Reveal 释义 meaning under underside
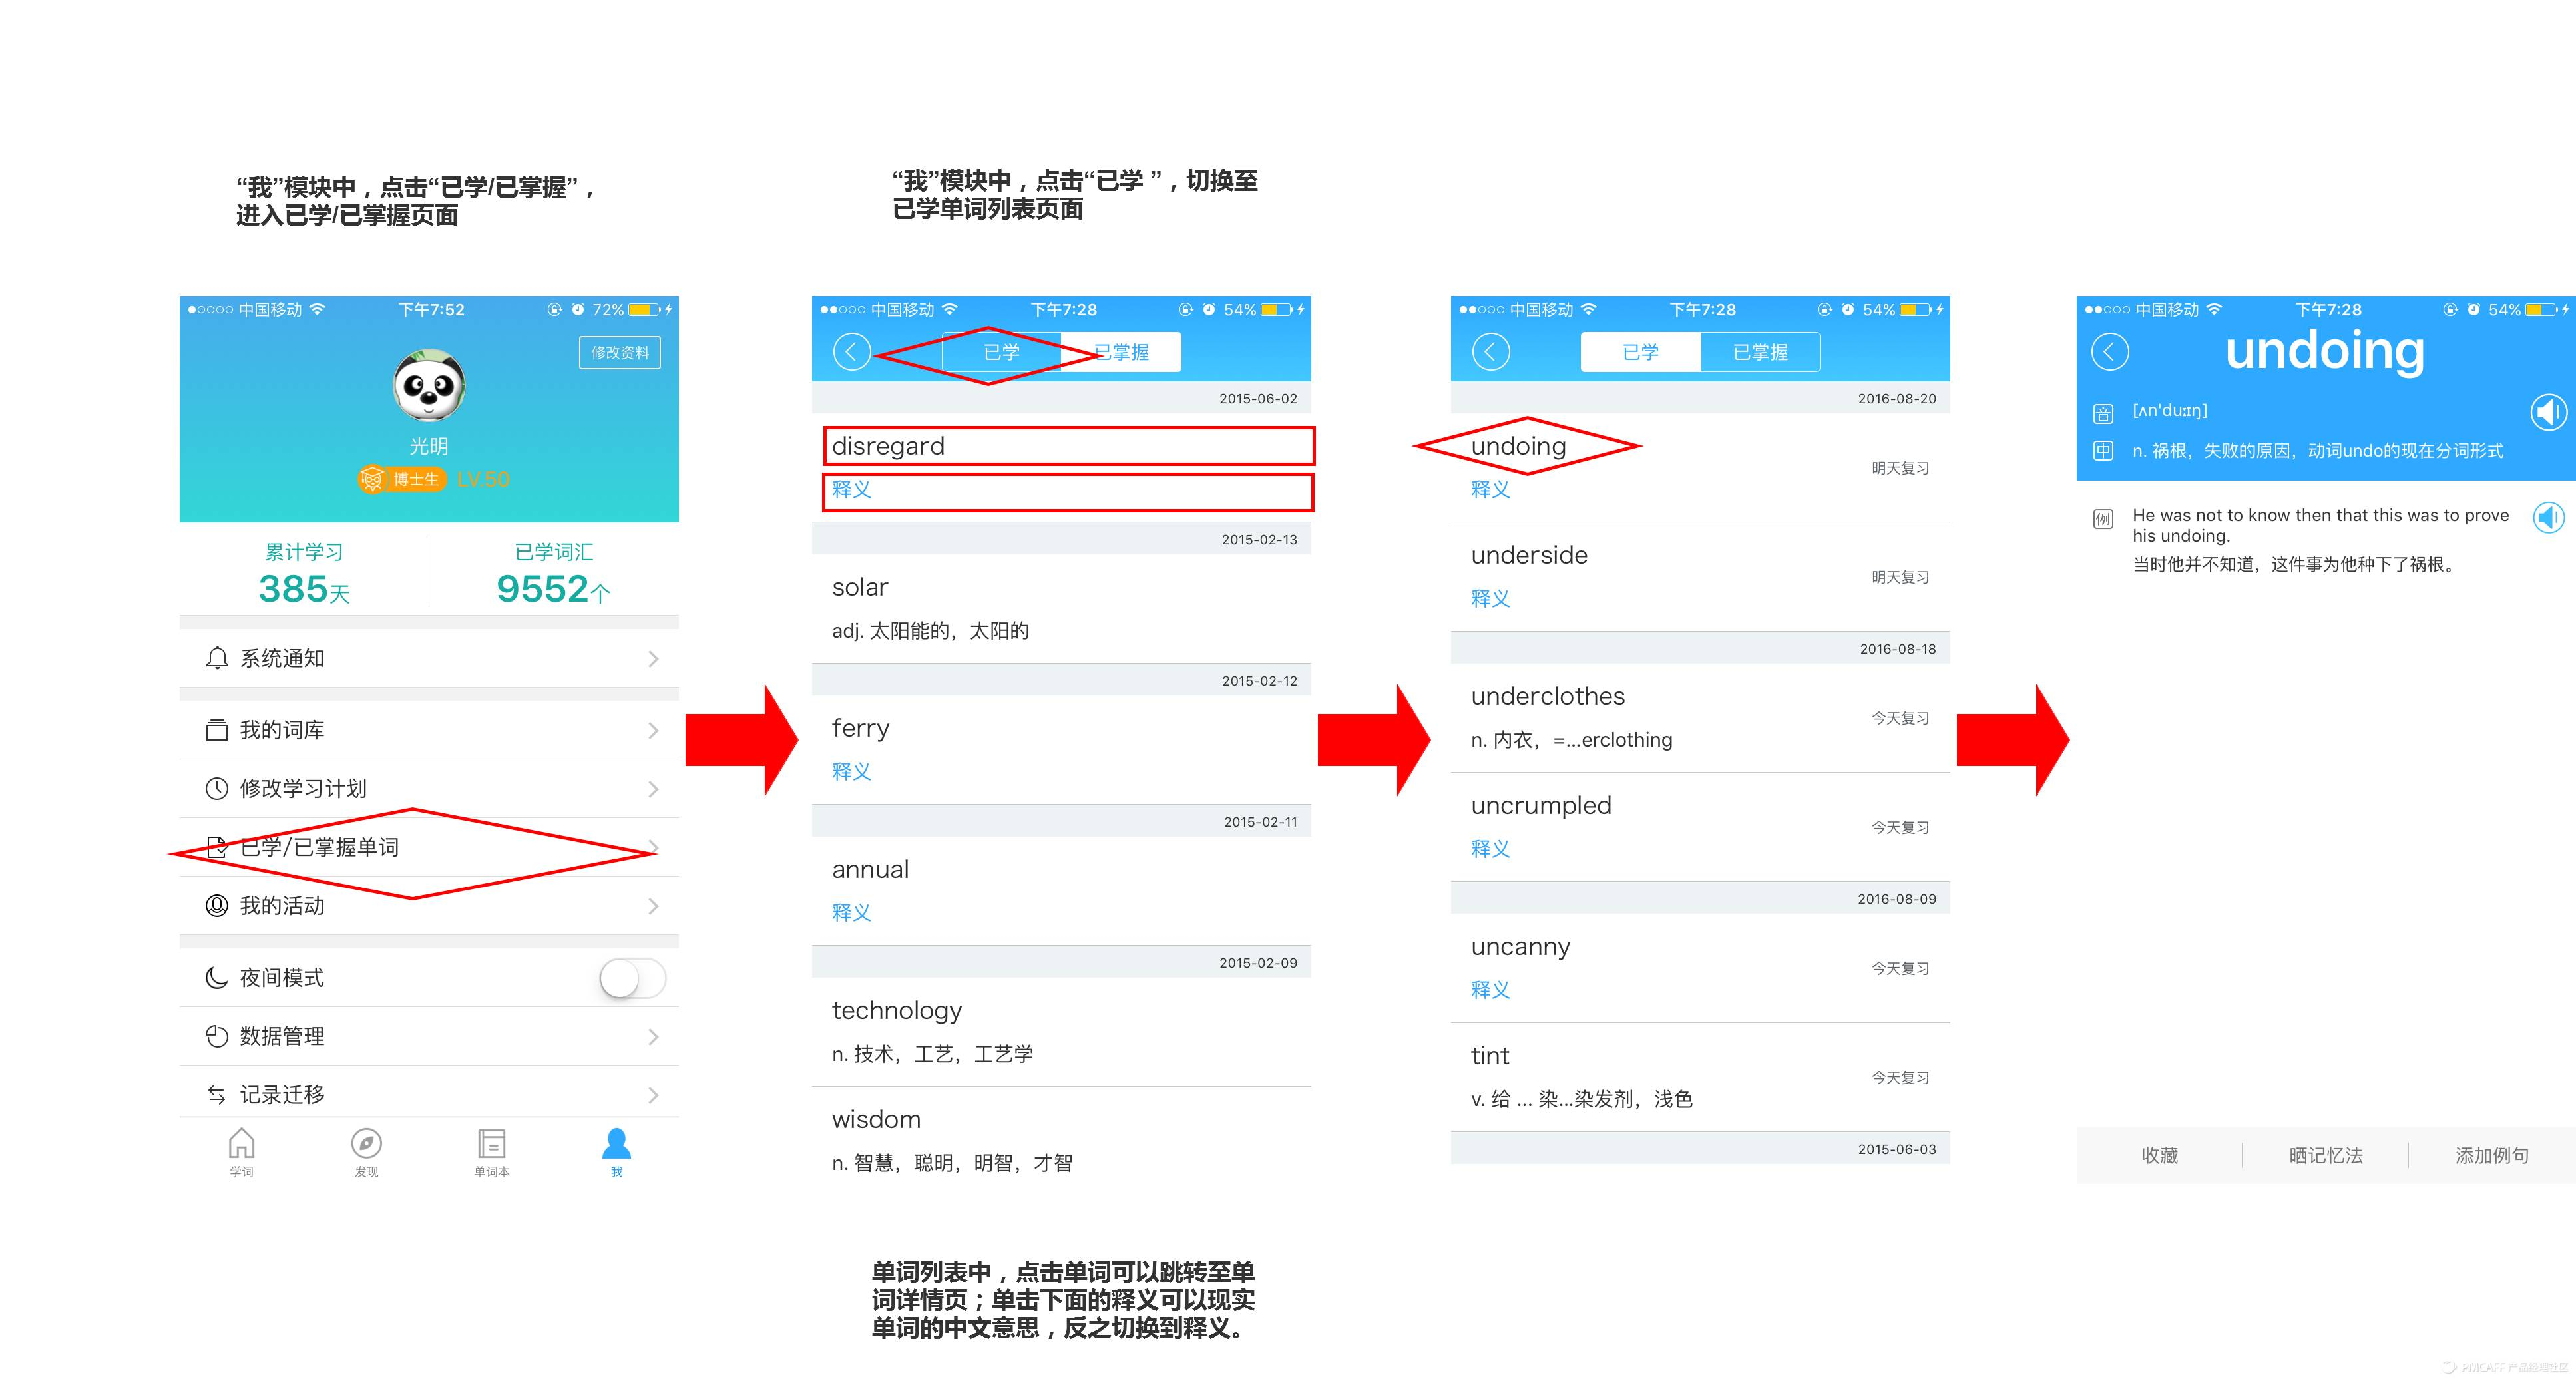 1490,599
